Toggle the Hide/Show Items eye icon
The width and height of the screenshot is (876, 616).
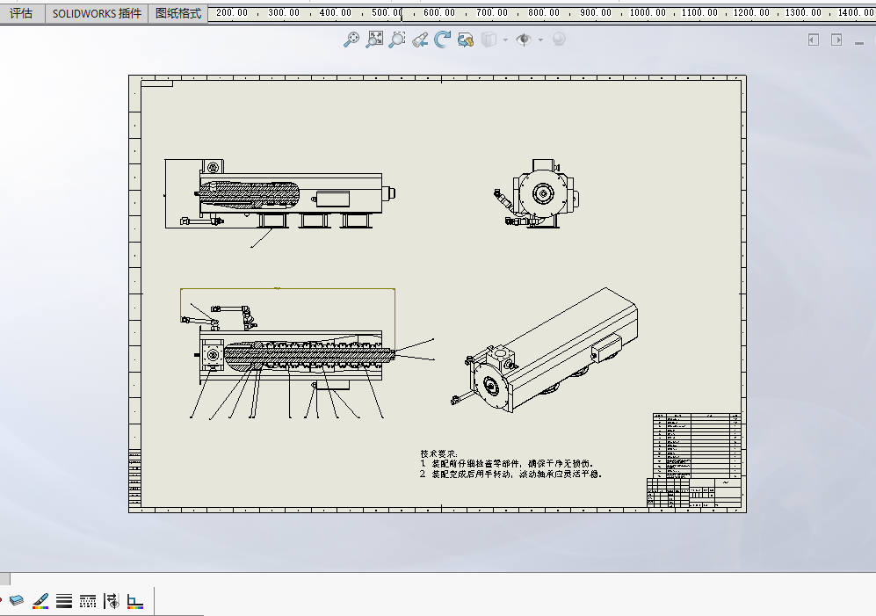point(525,40)
